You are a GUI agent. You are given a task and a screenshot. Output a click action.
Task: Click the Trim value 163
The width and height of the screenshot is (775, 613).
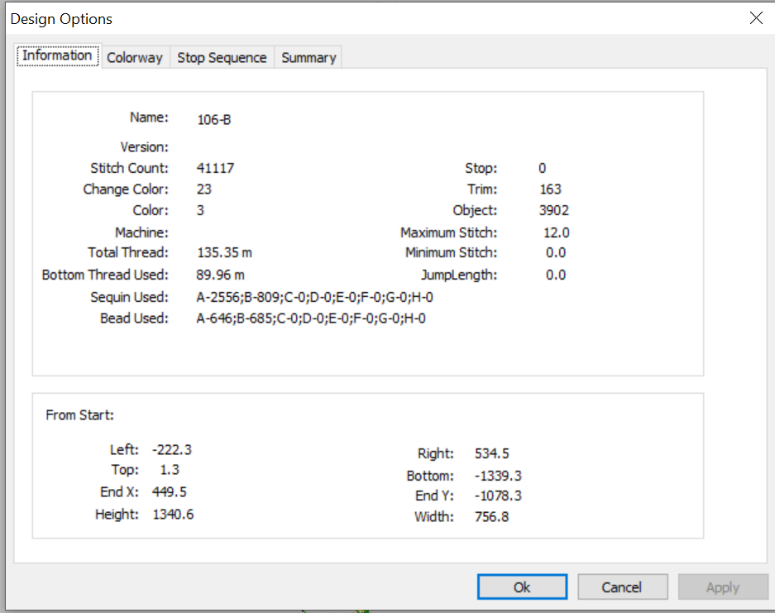pyautogui.click(x=550, y=189)
